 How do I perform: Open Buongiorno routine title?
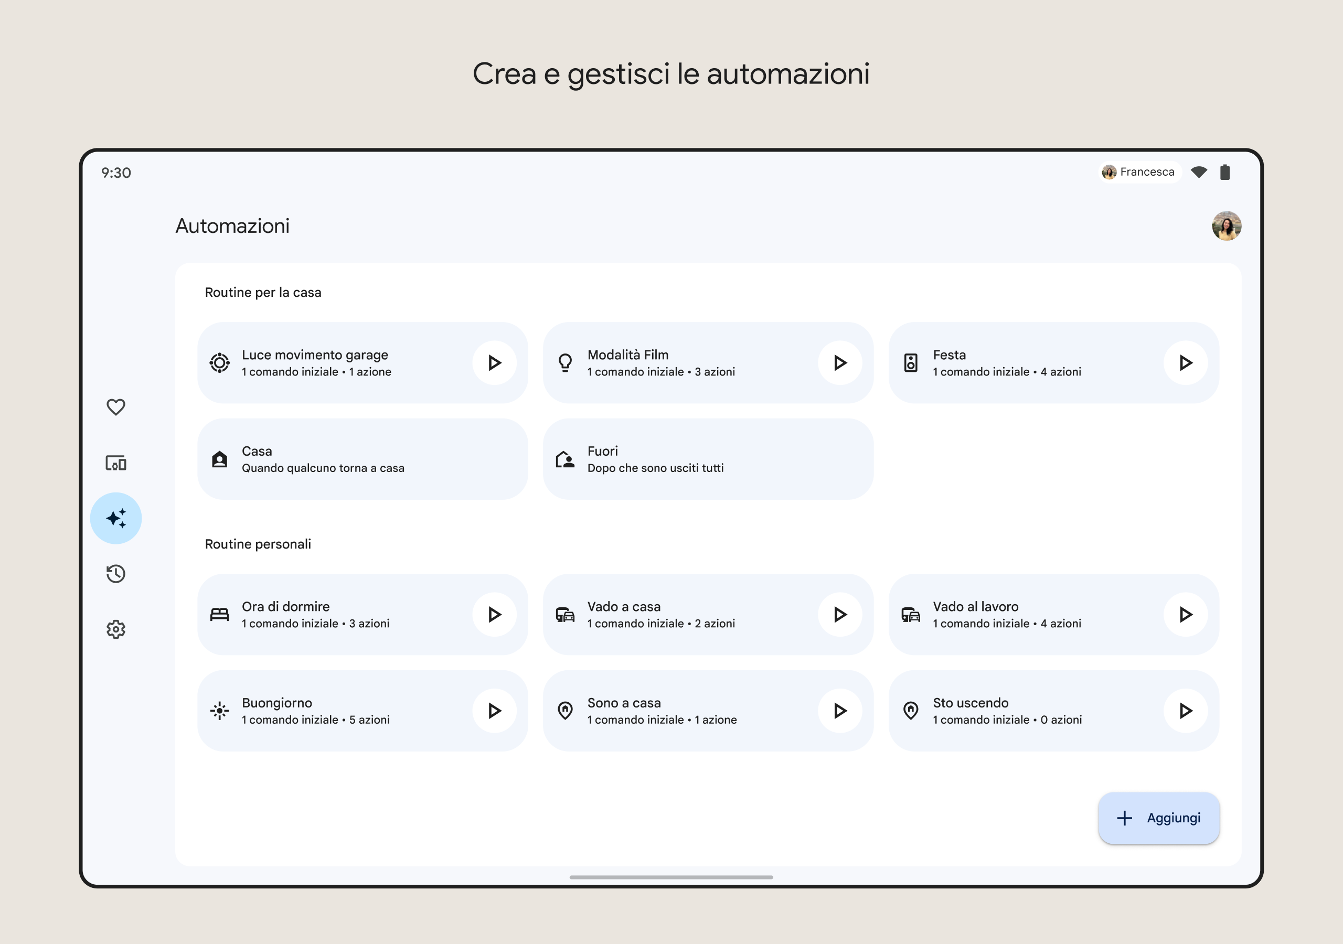tap(276, 703)
